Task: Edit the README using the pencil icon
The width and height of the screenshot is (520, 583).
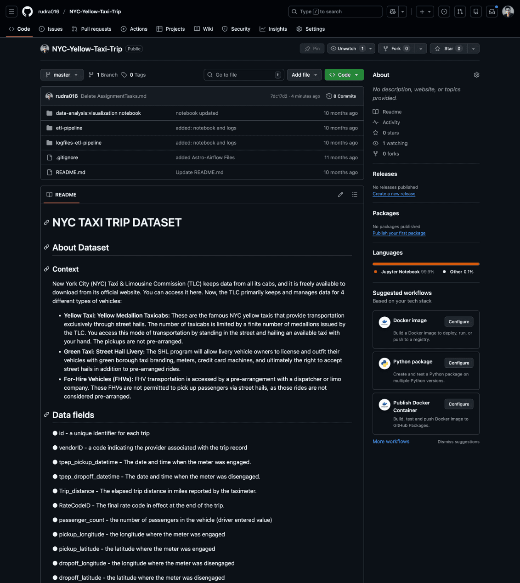Action: click(x=340, y=195)
